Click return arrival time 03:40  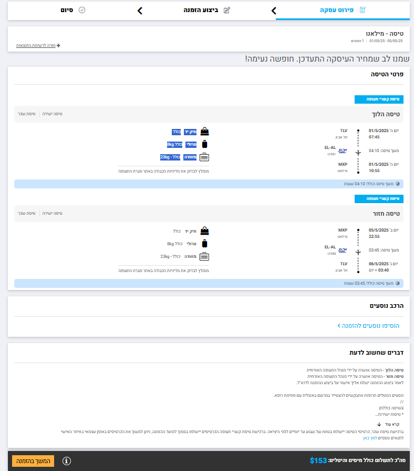[384, 270]
